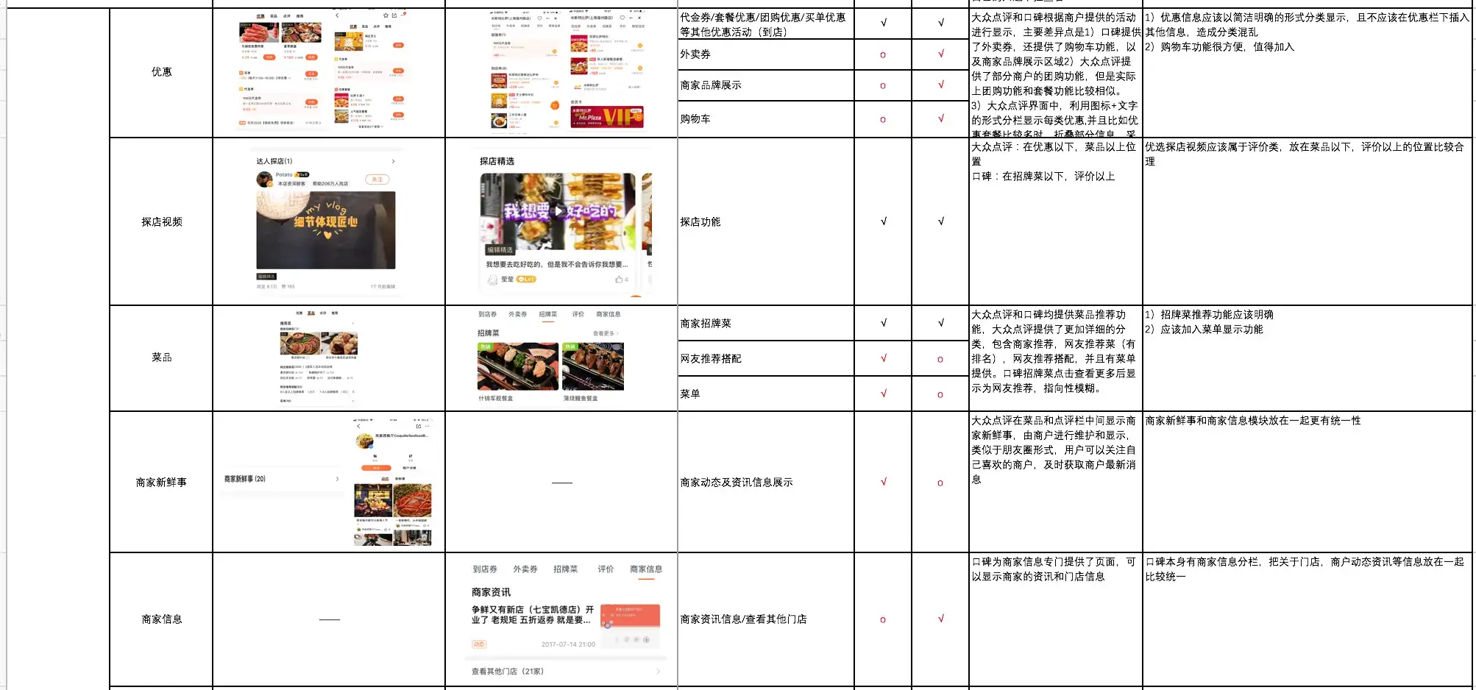The image size is (1476, 690).
Task: Click the star favorite icon in 优惠 screenshot
Action: [386, 15]
